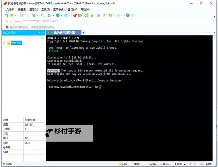Toggle full screen with green arrows icon

coord(87,15)
